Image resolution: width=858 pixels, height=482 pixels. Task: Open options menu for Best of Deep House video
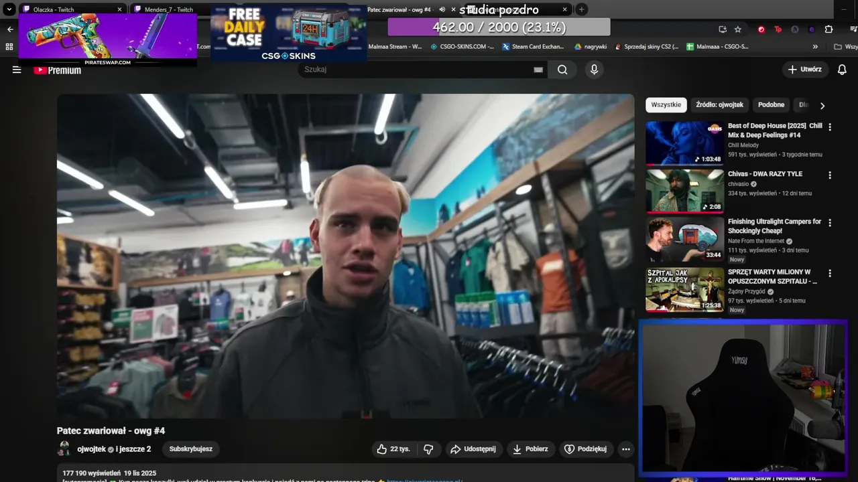pyautogui.click(x=830, y=127)
